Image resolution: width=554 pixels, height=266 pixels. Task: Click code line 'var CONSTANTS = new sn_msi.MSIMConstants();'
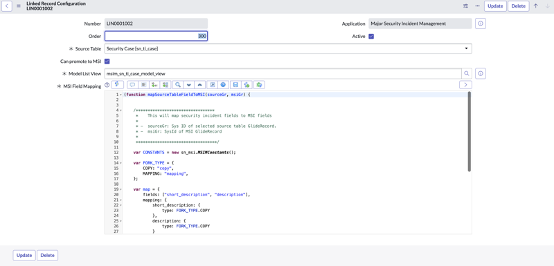click(184, 153)
